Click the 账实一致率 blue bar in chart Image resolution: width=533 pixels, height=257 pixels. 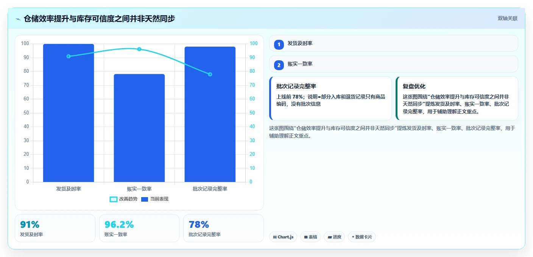pyautogui.click(x=139, y=128)
